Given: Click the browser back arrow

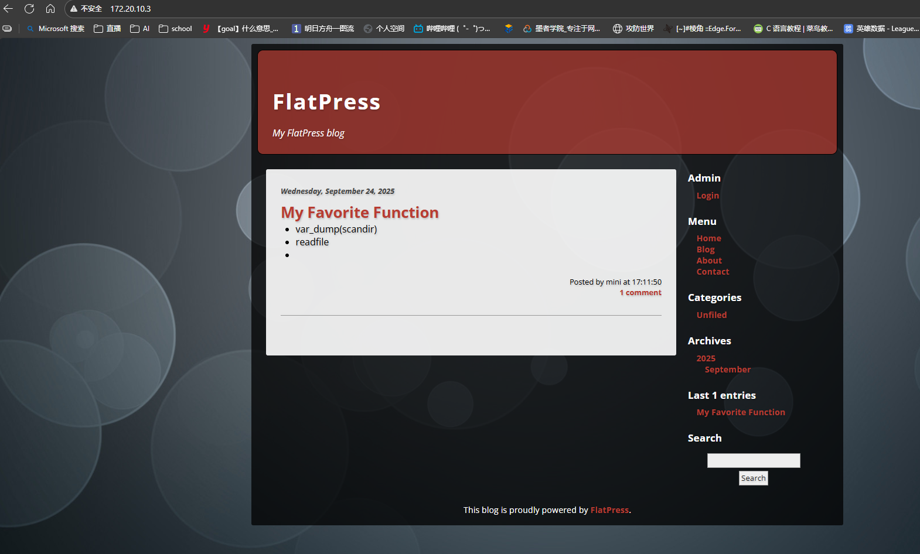Looking at the screenshot, I should [x=8, y=9].
